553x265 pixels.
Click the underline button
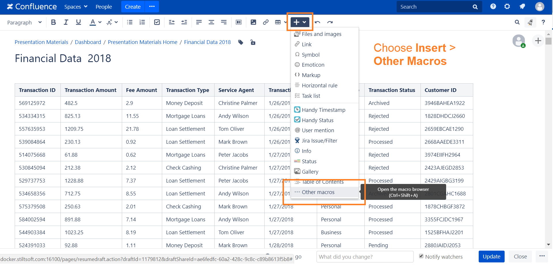(78, 22)
